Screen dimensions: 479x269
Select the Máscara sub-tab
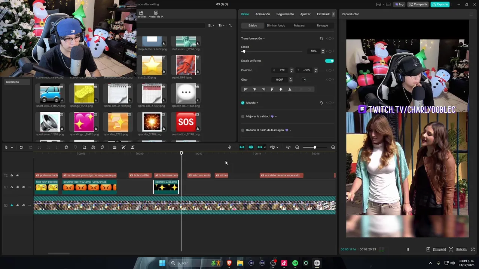point(299,25)
